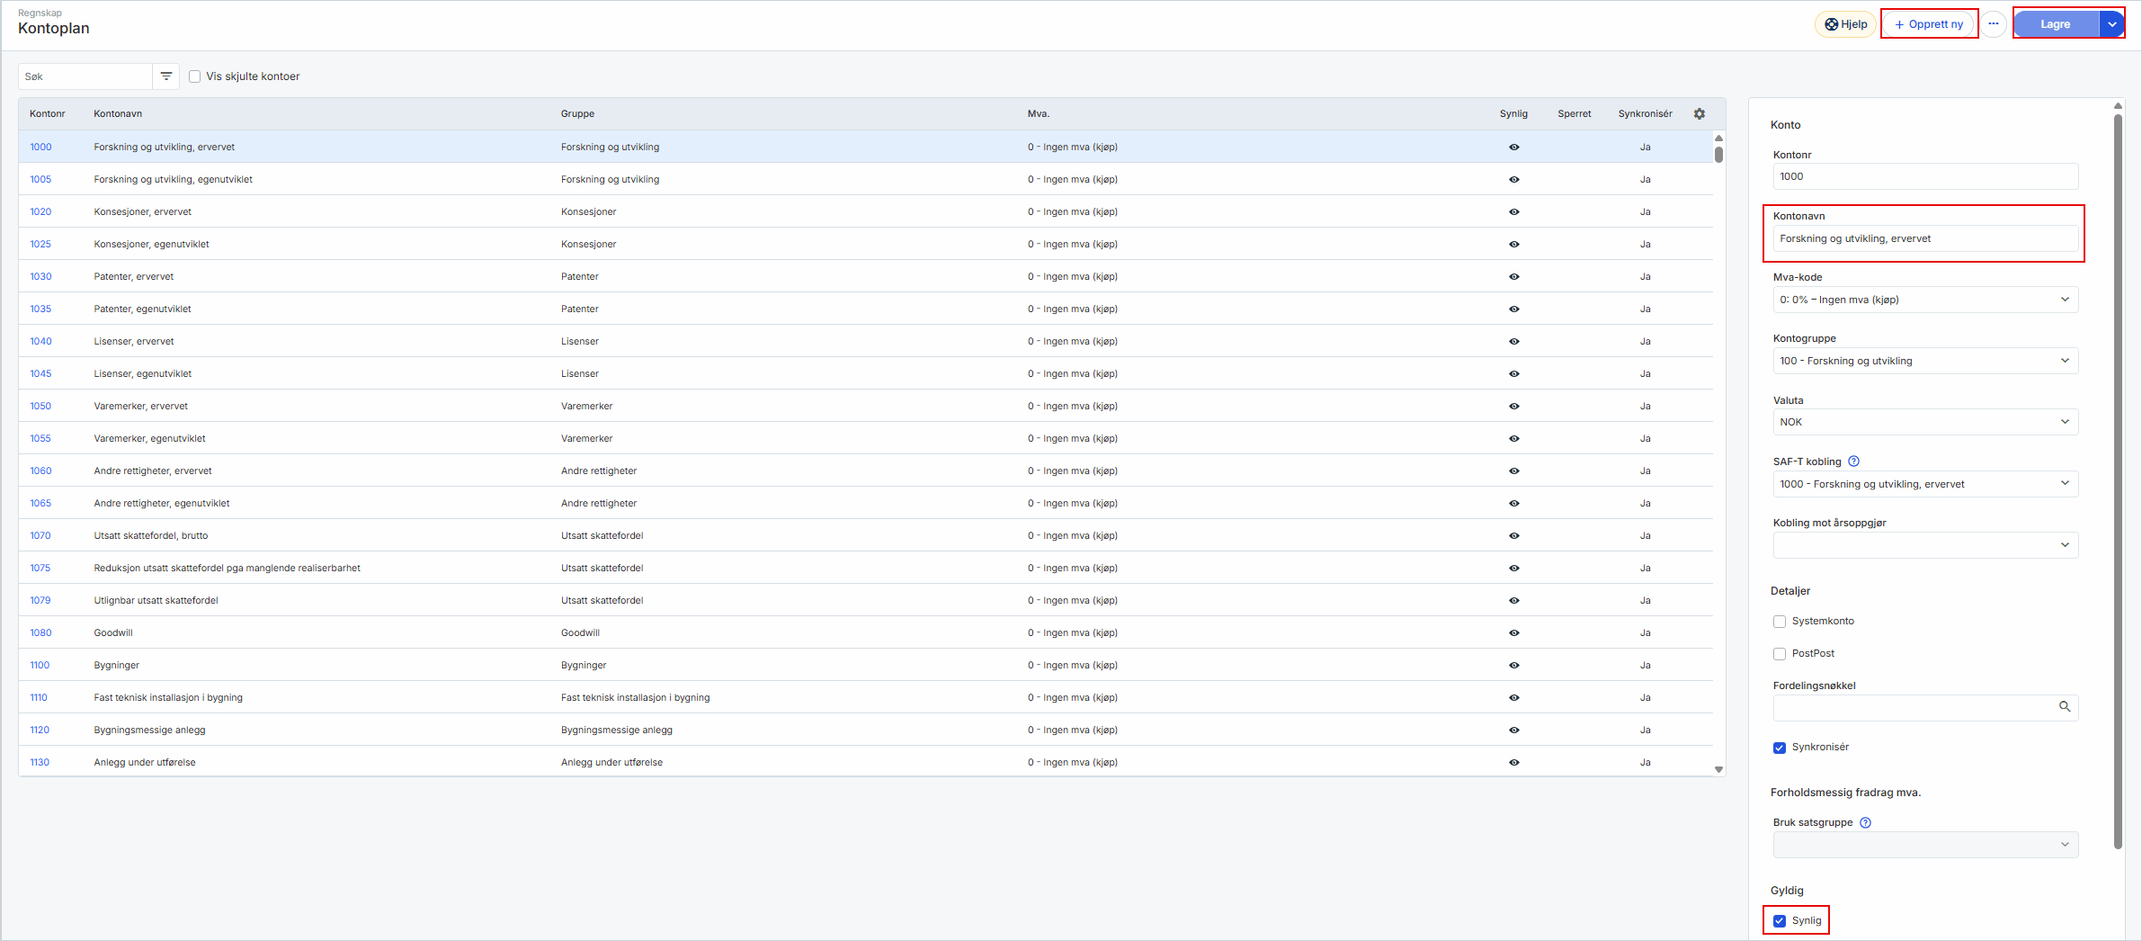Viewport: 2142px width, 941px height.
Task: Sort table by Kontonavn column header
Action: click(118, 114)
